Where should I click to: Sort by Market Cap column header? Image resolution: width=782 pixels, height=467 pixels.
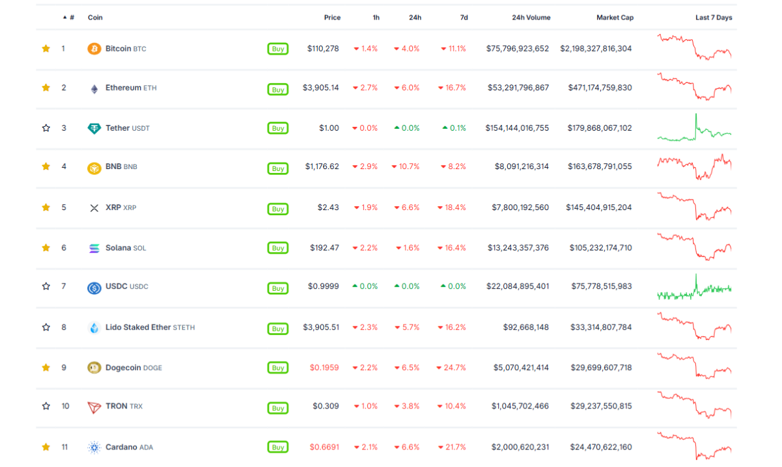tap(615, 18)
